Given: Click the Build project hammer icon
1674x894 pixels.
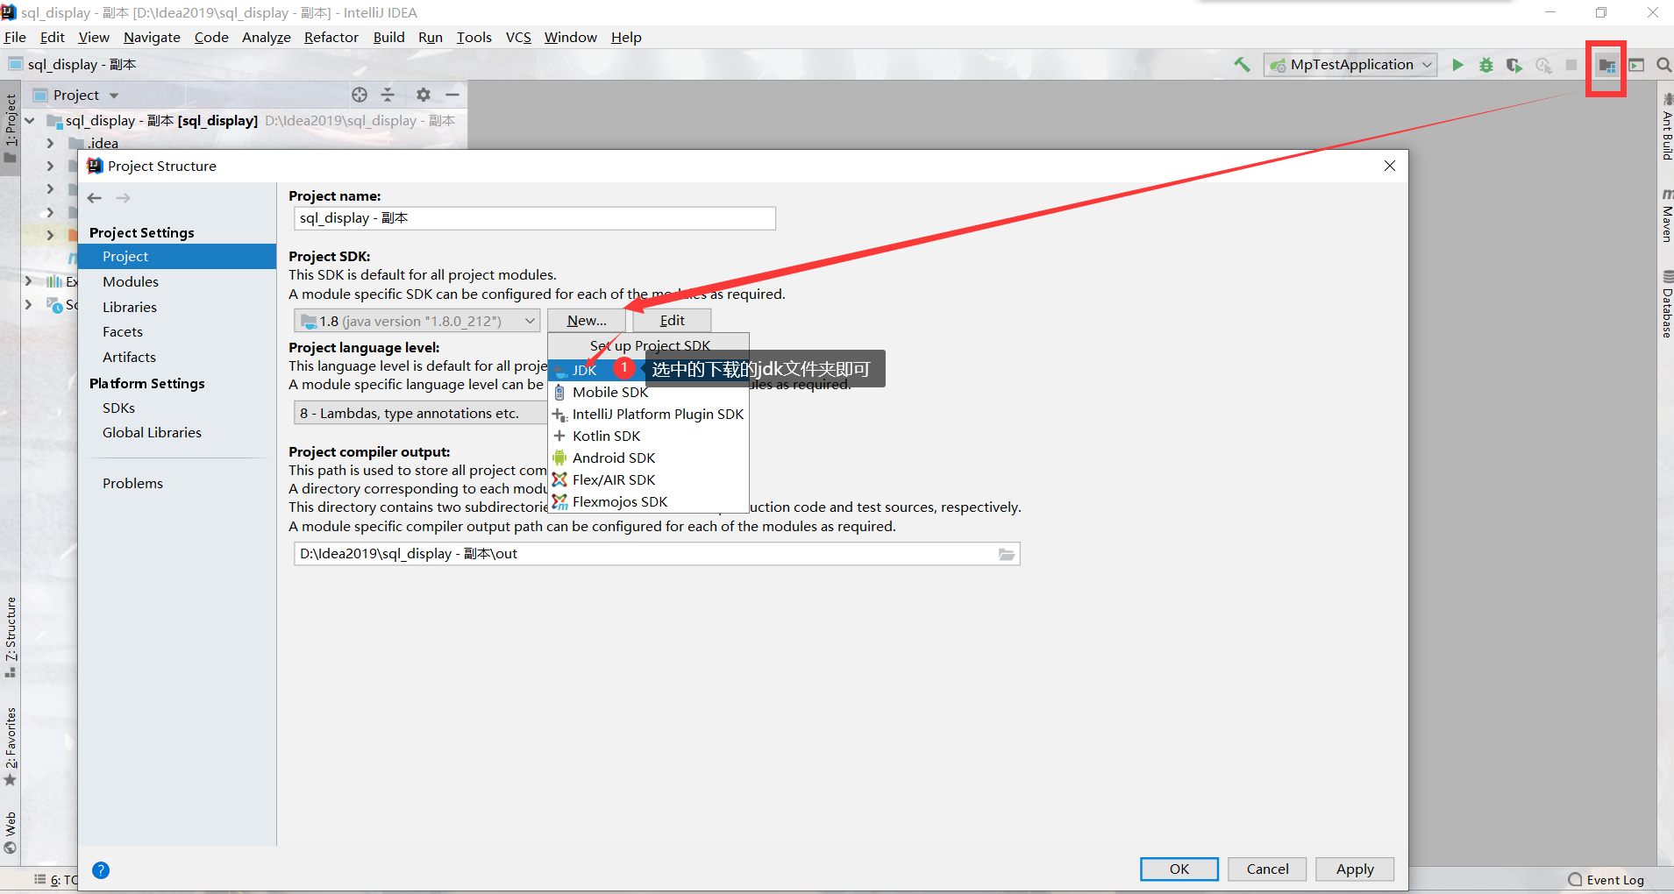Looking at the screenshot, I should (x=1242, y=65).
